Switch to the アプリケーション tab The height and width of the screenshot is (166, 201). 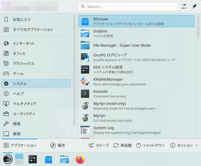20,145
